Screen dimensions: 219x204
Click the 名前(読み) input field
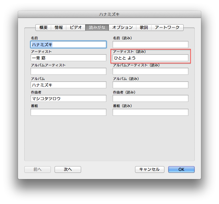(x=151, y=44)
